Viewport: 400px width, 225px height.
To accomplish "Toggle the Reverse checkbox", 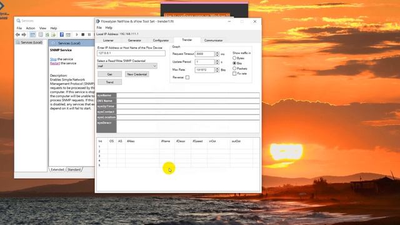I will tap(187, 77).
